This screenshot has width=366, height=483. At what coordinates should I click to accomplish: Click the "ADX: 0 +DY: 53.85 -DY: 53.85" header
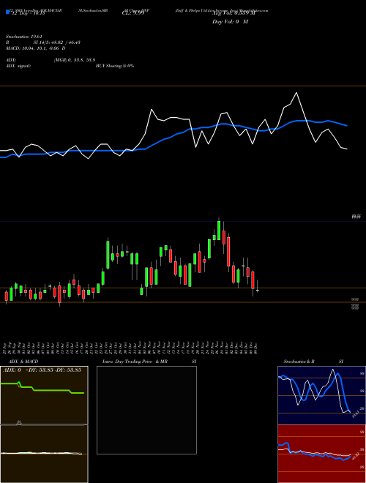[42, 370]
